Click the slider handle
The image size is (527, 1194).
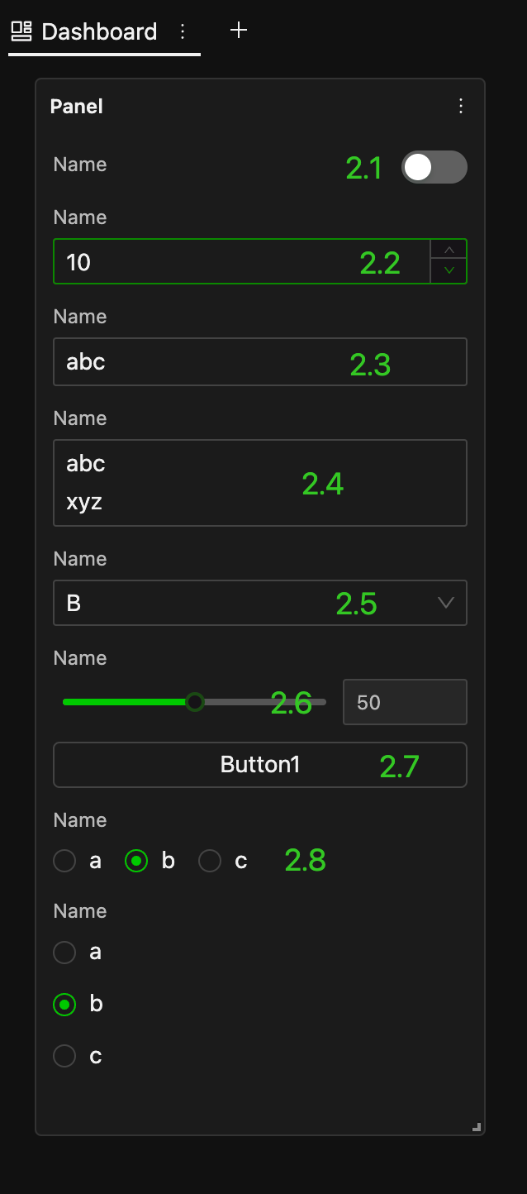(x=195, y=702)
